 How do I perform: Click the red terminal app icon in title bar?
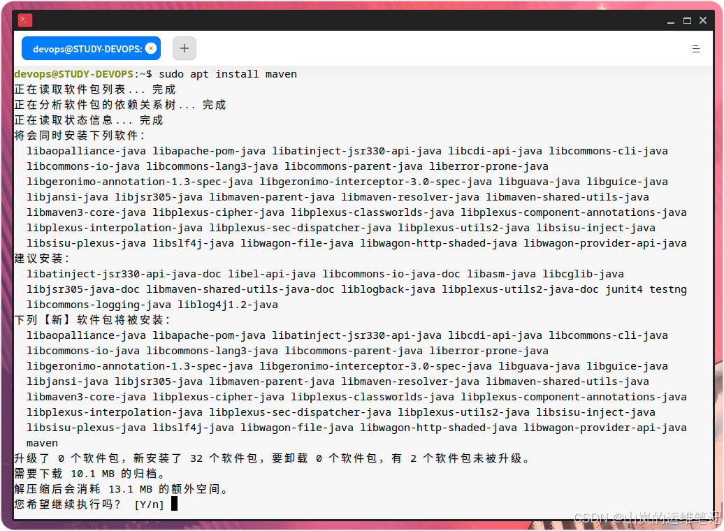tap(25, 20)
